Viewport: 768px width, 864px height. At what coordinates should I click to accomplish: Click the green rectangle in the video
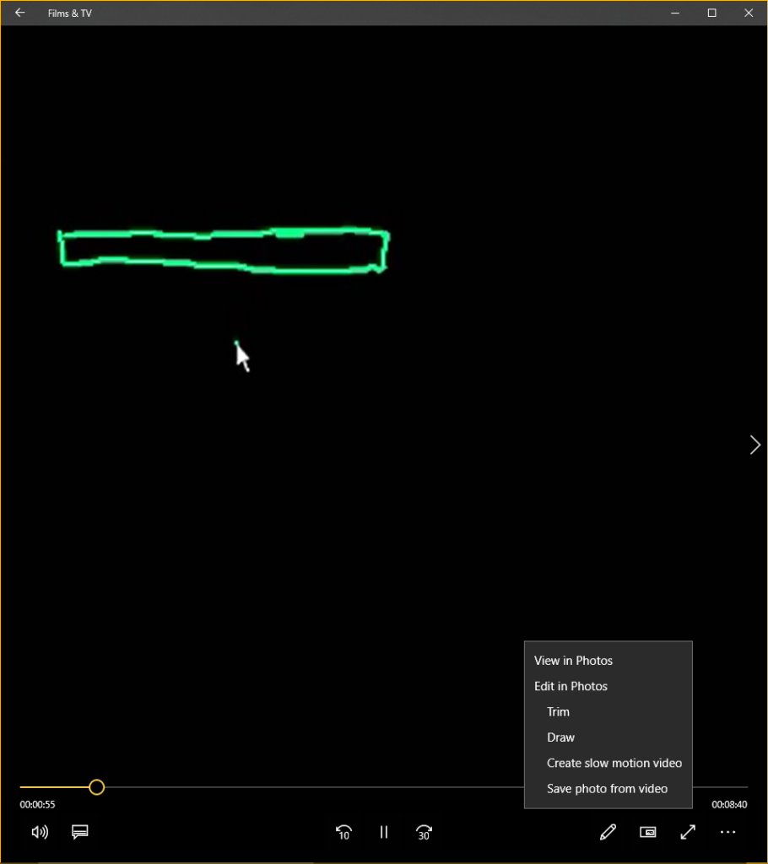pyautogui.click(x=224, y=251)
